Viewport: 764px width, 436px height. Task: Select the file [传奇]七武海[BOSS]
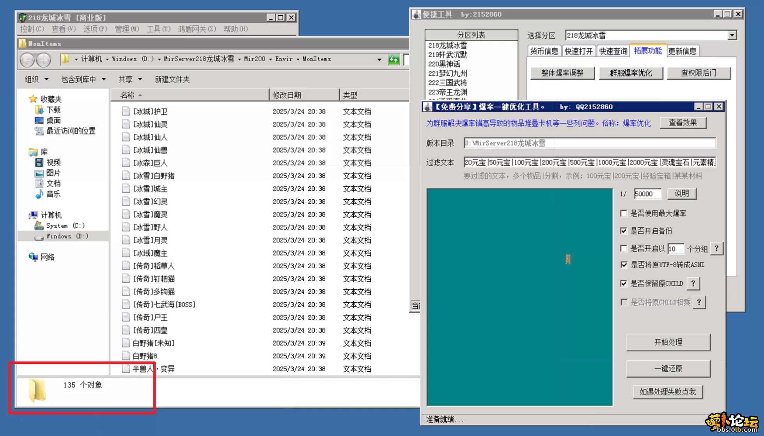pyautogui.click(x=164, y=304)
